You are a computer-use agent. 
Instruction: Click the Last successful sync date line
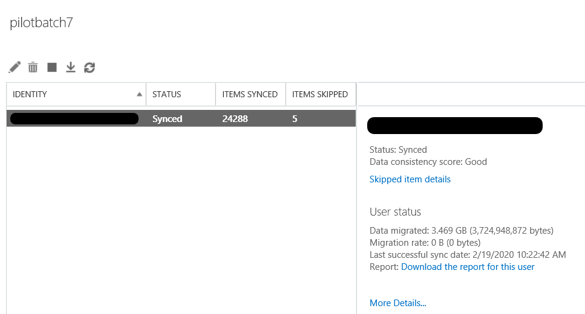coord(468,255)
